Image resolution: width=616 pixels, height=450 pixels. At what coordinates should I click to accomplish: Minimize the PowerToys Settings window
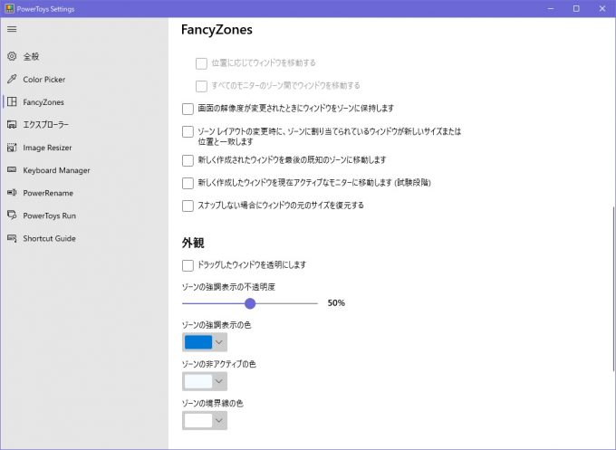click(551, 9)
